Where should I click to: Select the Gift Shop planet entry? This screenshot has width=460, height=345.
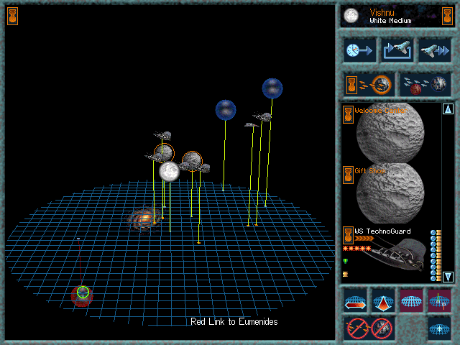tap(390, 193)
